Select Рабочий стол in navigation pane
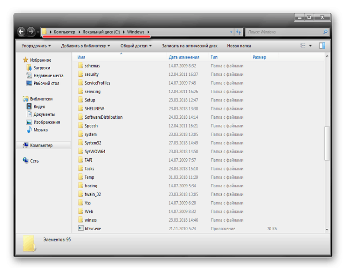Viewport: 346px width, 271px height. click(x=46, y=83)
